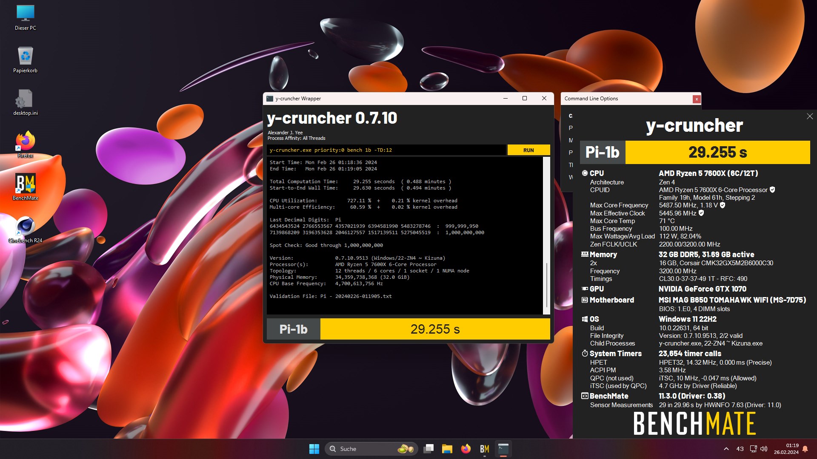Click the GPU icon in result panel

585,289
